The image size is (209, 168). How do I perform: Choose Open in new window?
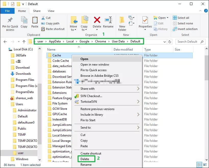pos(107,65)
